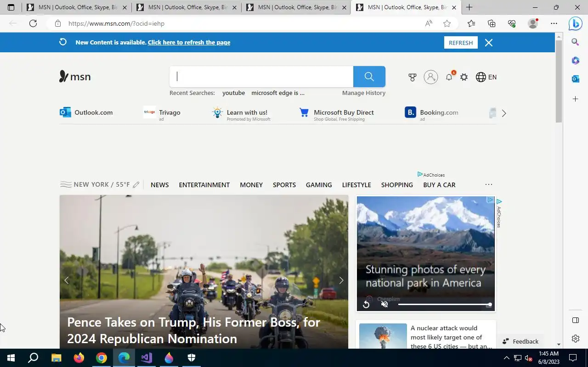Show hidden system tray icons chevron
The width and height of the screenshot is (588, 367).
[507, 358]
